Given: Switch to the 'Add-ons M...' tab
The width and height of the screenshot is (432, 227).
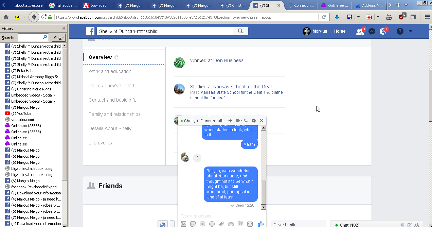Looking at the screenshot, I should 368,5.
